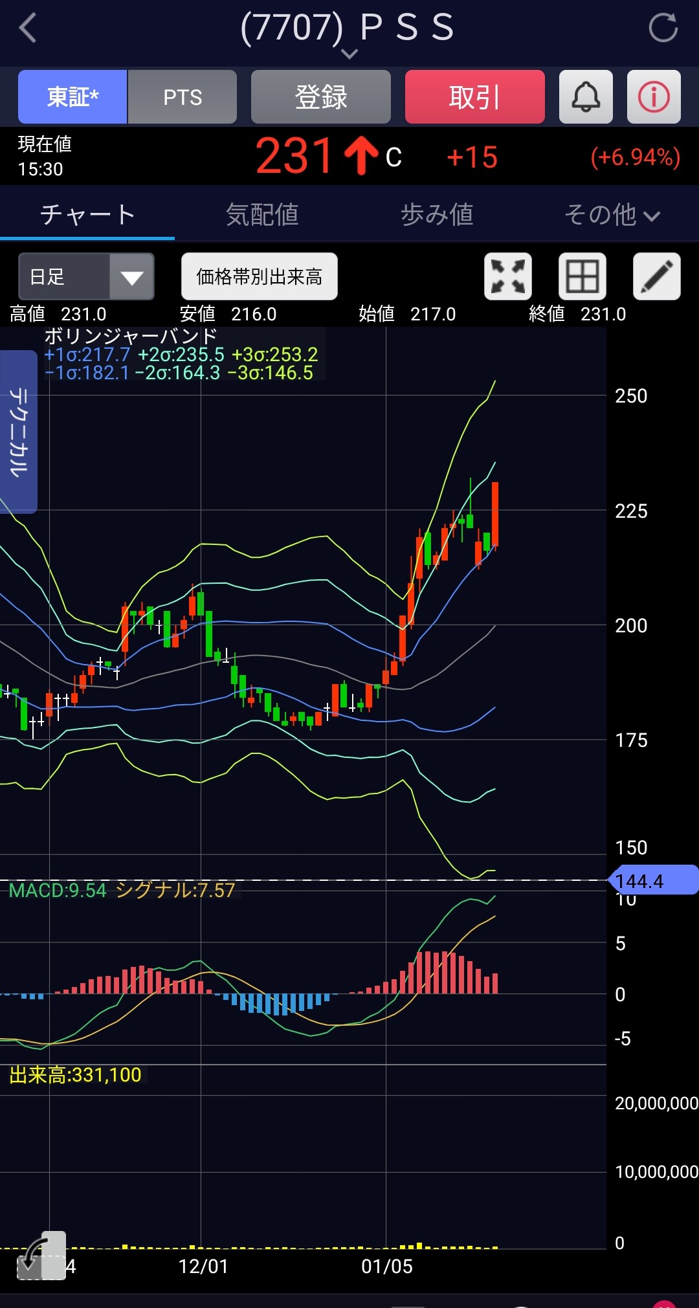Tap the rotate icon at bottom left
This screenshot has height=1308, width=699.
click(40, 1256)
